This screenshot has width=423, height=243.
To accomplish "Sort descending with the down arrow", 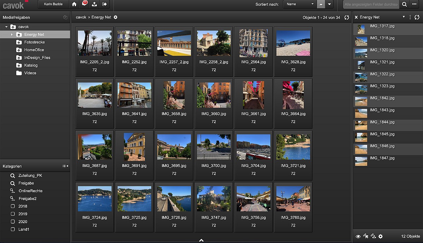I will [329, 4].
